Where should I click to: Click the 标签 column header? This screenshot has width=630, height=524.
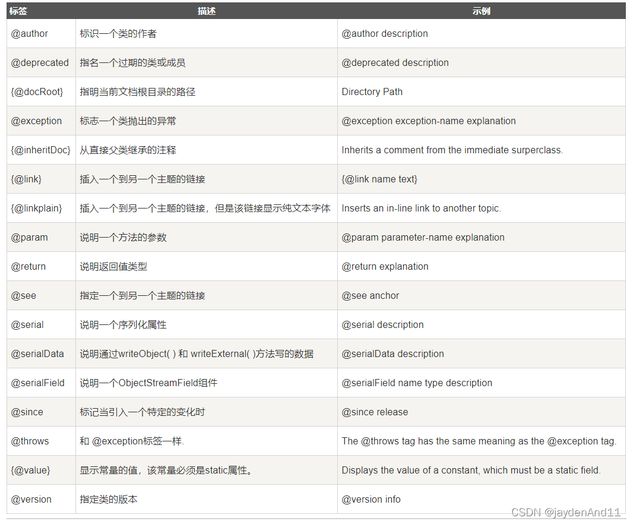18,11
